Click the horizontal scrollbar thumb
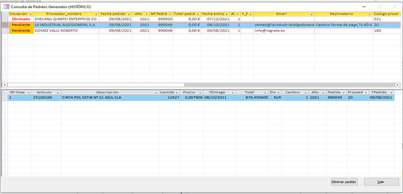This screenshot has width=403, height=194. pyautogui.click(x=96, y=84)
